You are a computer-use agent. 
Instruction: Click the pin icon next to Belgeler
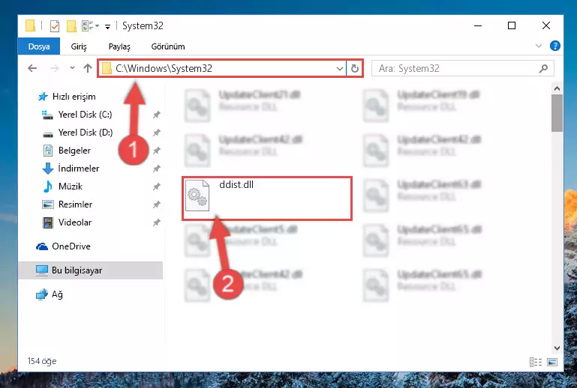(157, 151)
